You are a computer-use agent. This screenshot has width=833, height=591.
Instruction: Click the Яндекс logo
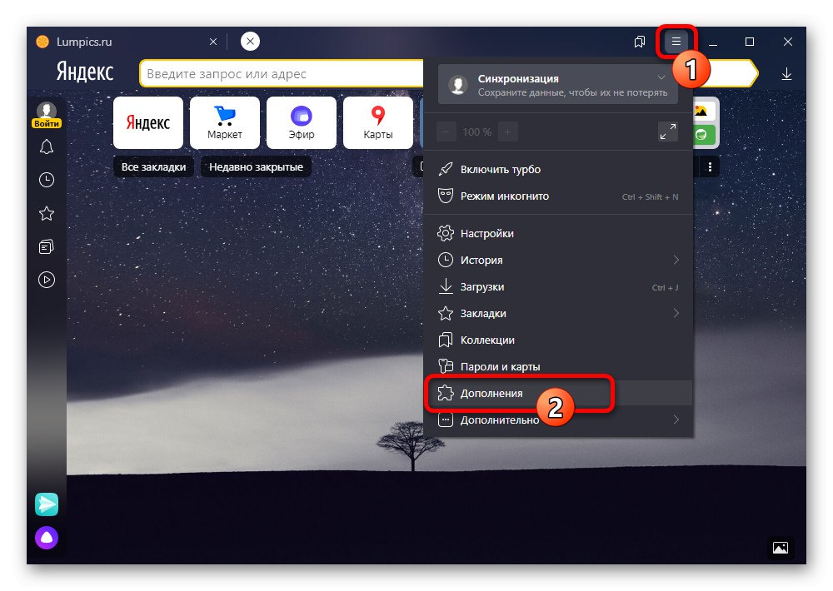click(85, 72)
